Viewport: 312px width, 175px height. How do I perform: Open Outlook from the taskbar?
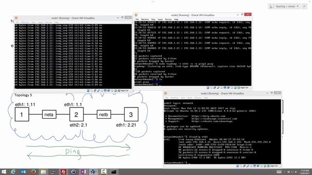(x=23, y=172)
